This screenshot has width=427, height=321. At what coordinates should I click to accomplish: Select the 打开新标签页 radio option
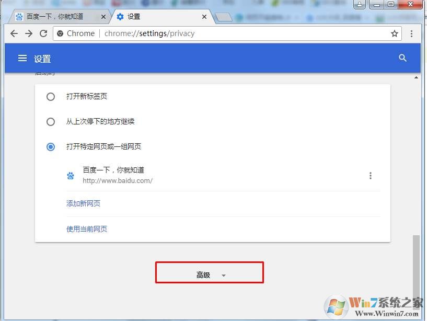click(x=51, y=97)
